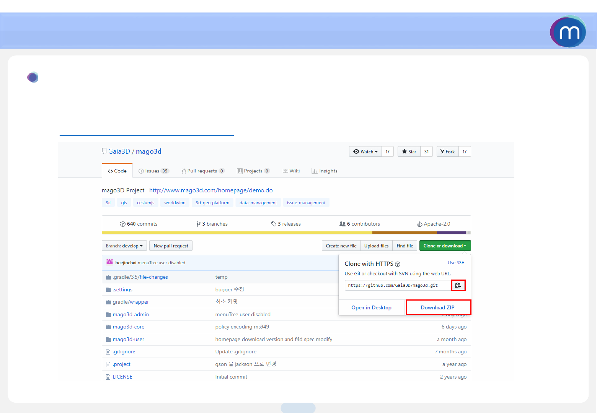Click the 3d-geo-platform topic tag

(x=212, y=203)
